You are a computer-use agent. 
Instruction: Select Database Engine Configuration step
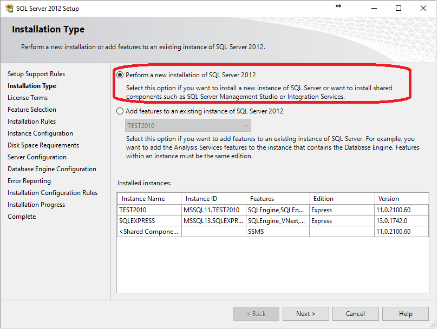(52, 169)
